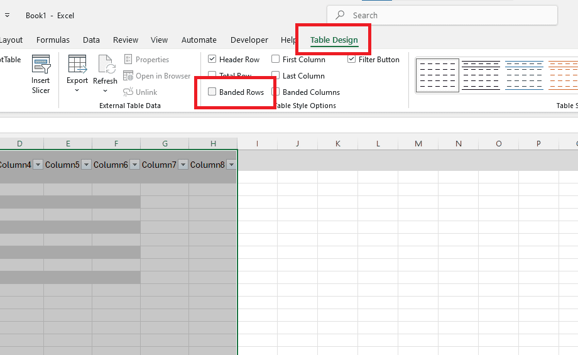Click the Properties icon
The width and height of the screenshot is (578, 355).
point(128,59)
